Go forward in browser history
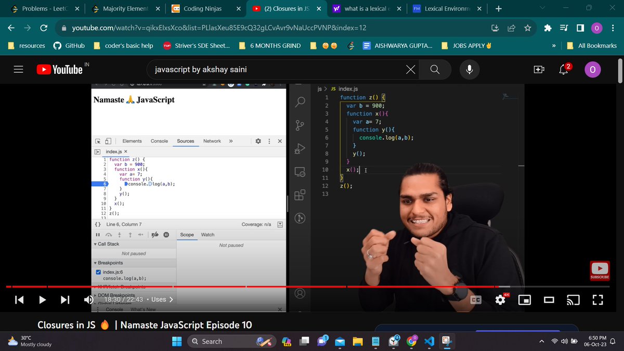This screenshot has width=624, height=351. pos(28,28)
